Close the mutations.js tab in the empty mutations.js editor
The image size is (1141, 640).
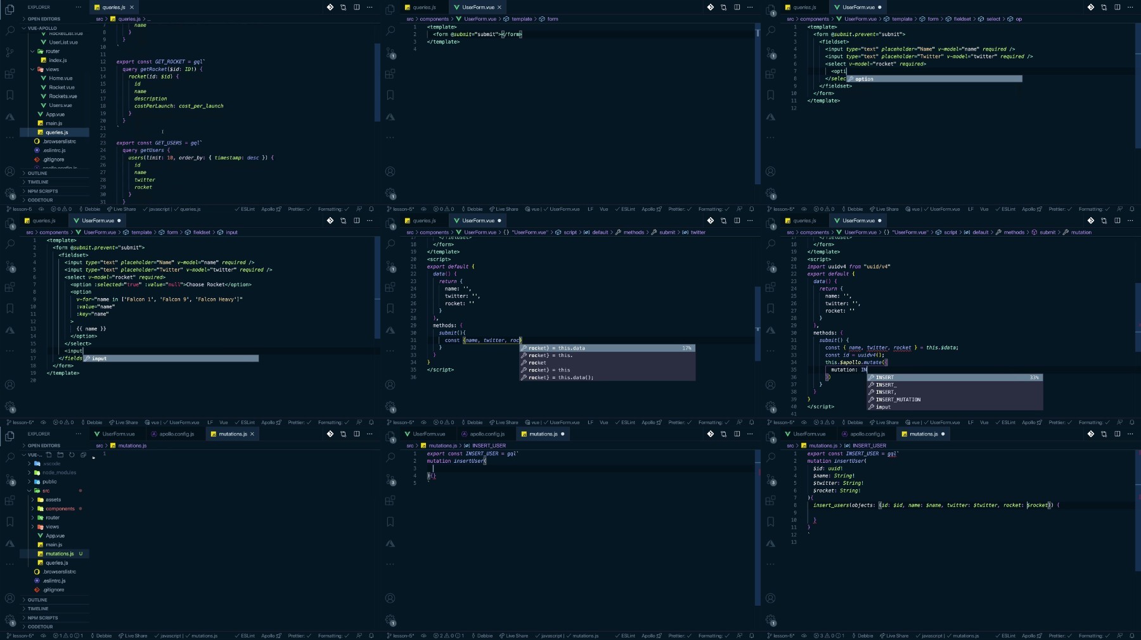pyautogui.click(x=252, y=434)
